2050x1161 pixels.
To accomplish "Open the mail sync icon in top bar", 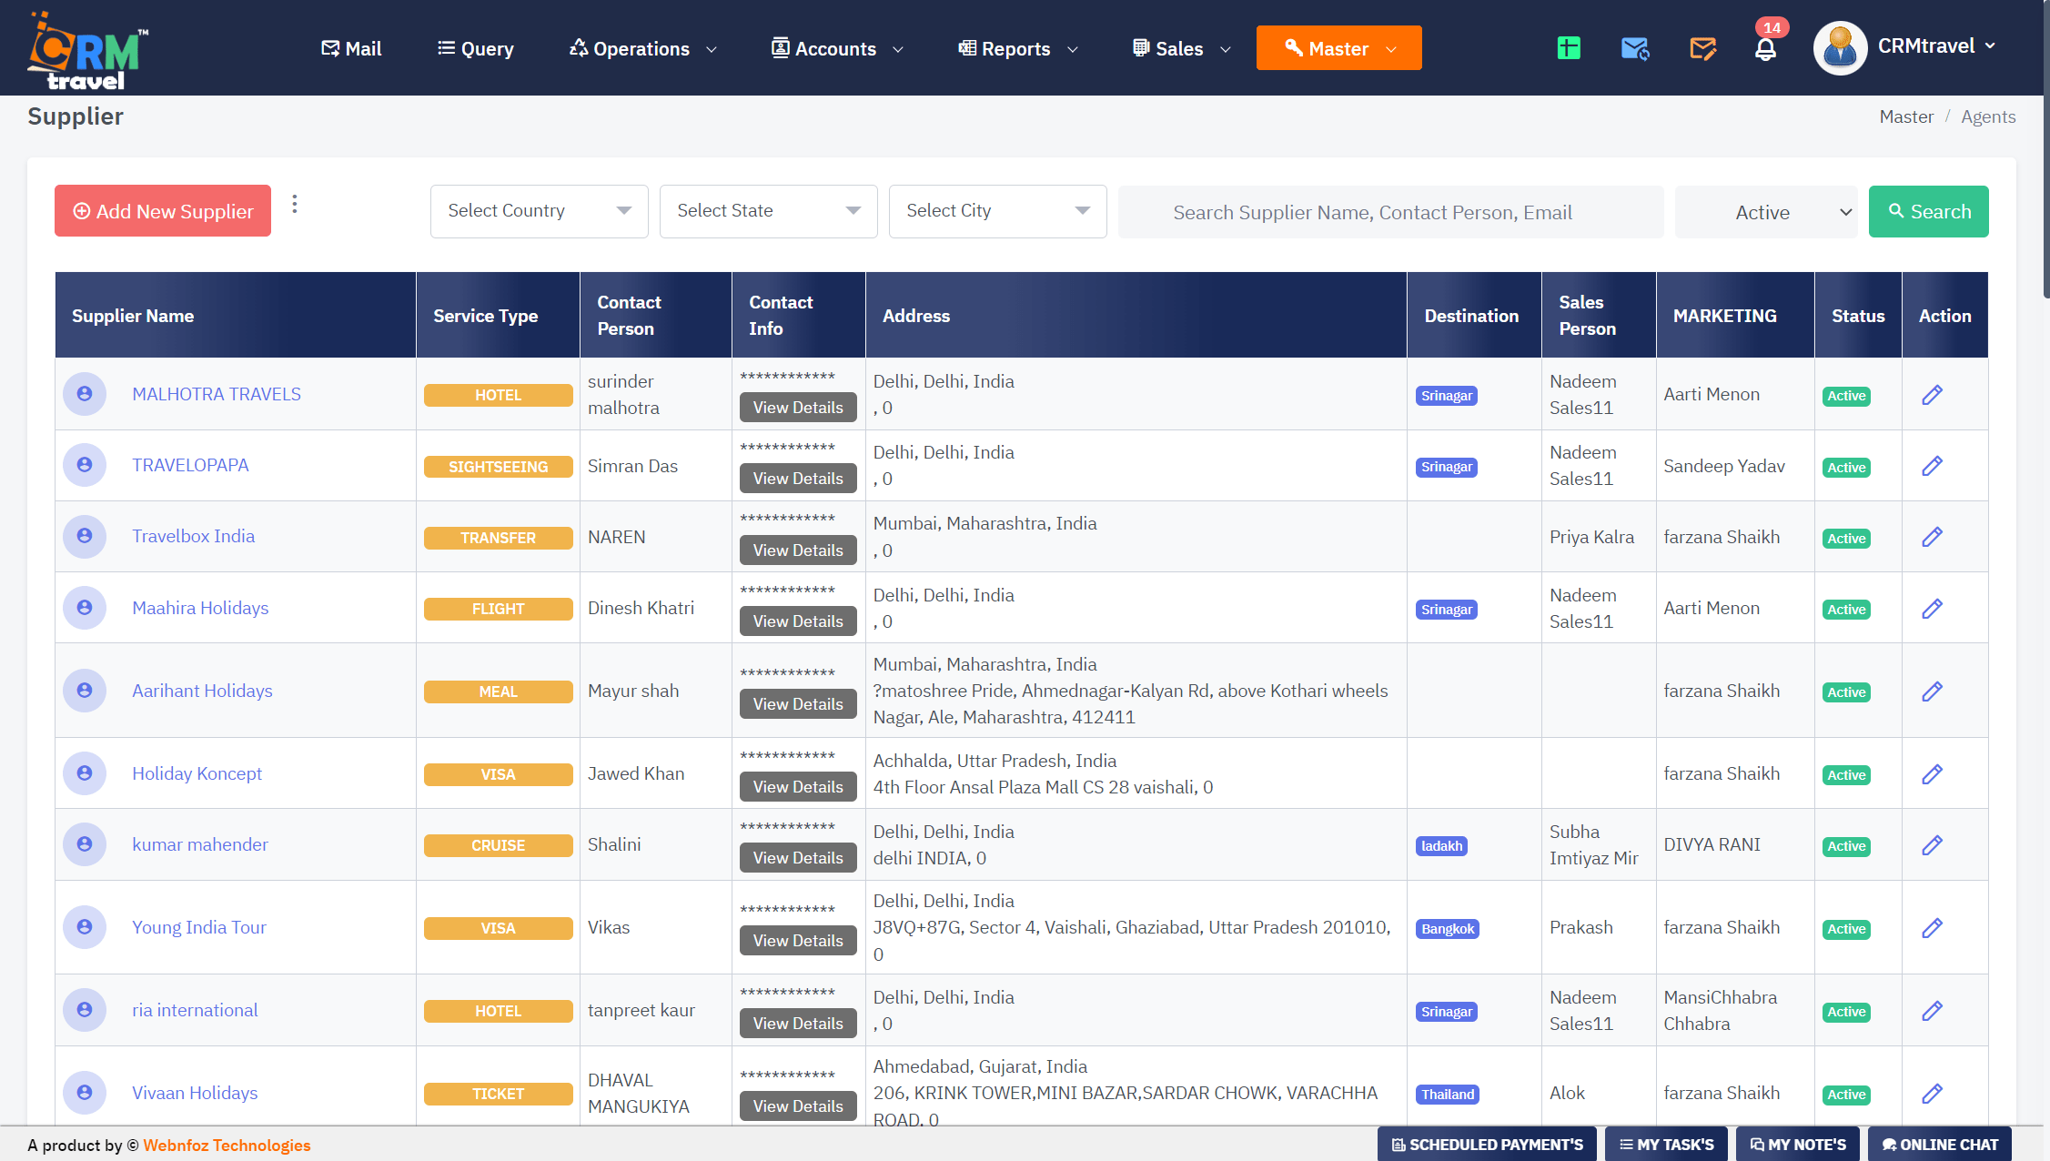I will 1635,47.
